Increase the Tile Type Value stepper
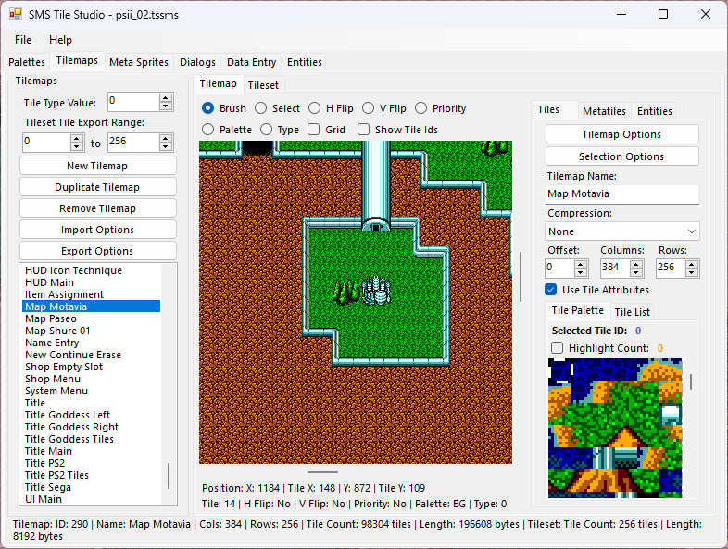Viewport: 728px width, 549px height. (165, 97)
